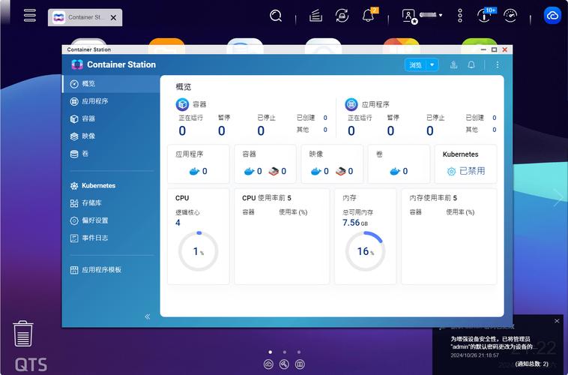Click the logical cores value 4
The height and width of the screenshot is (375, 568).
tap(178, 223)
